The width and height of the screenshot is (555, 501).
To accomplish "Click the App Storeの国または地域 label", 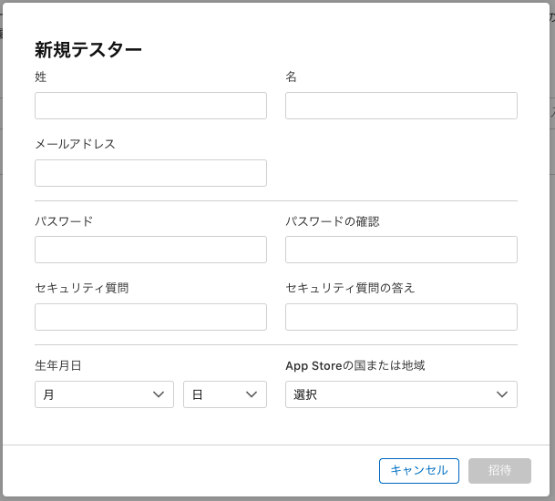I will click(355, 365).
